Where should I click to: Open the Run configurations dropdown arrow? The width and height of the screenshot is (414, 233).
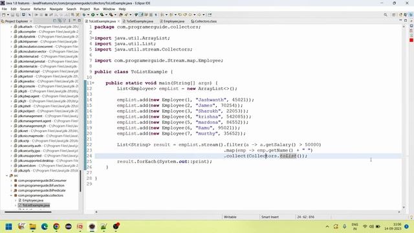pyautogui.click(x=97, y=15)
